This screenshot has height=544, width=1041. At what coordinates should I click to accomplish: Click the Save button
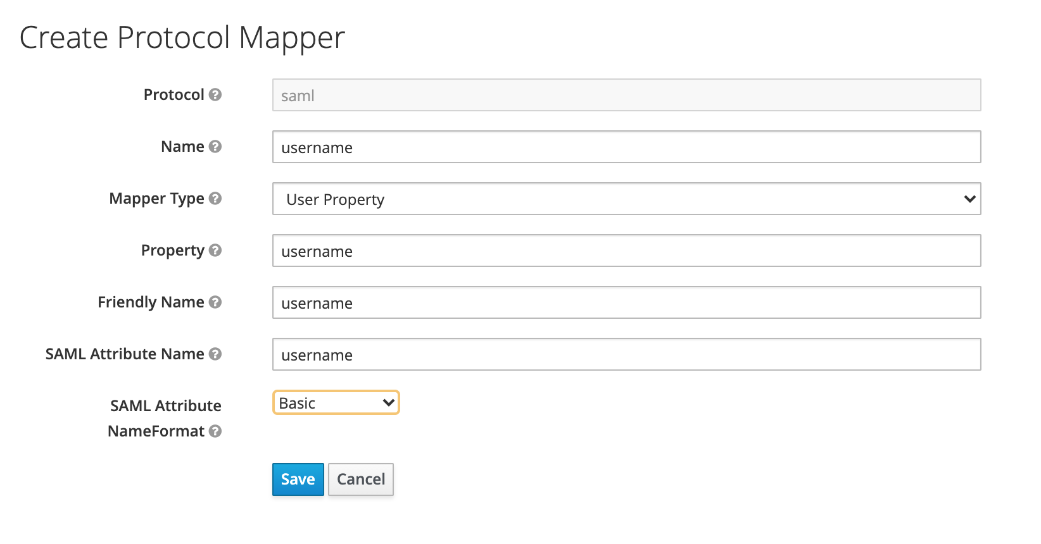click(298, 479)
